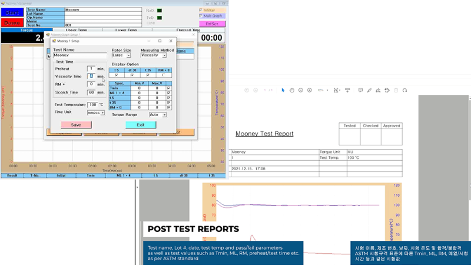471x265 pixels.
Task: Click the blue Start button
Action: point(12,12)
